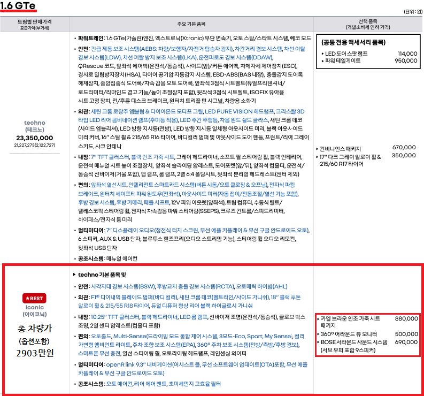Click the "컨비니언스 패키지" option
The image size is (424, 396).
[x=340, y=149]
